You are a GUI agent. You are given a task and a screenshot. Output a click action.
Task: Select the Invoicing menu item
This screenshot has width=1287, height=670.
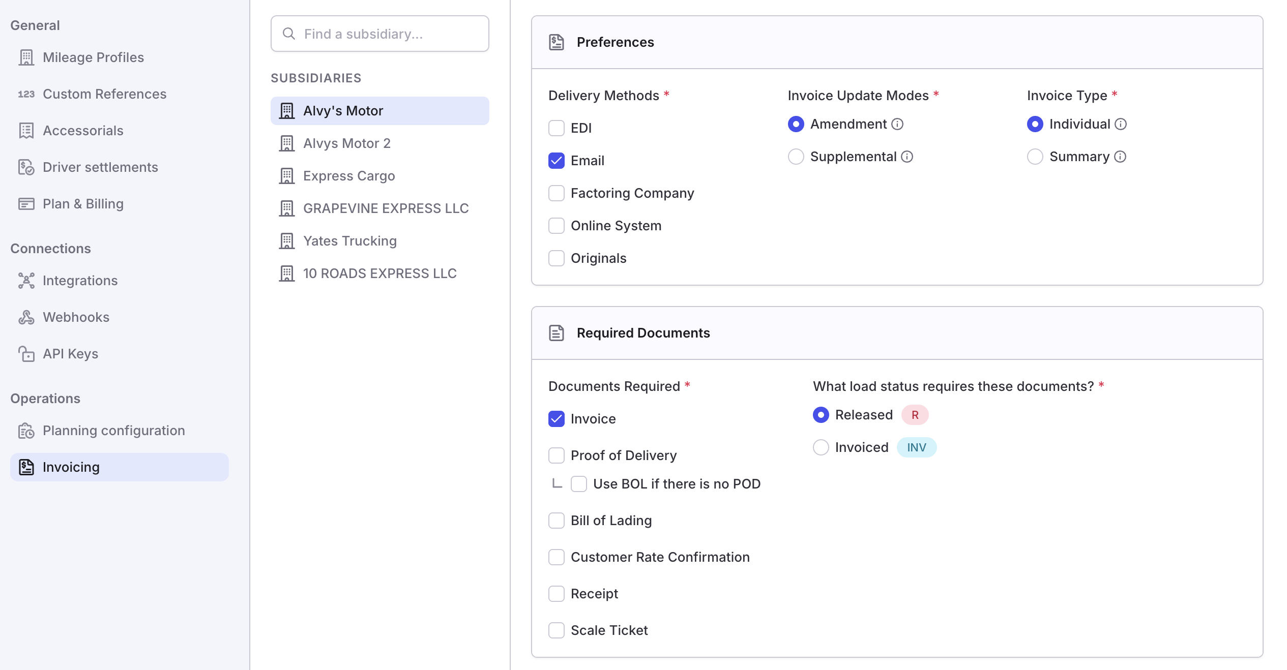tap(120, 467)
